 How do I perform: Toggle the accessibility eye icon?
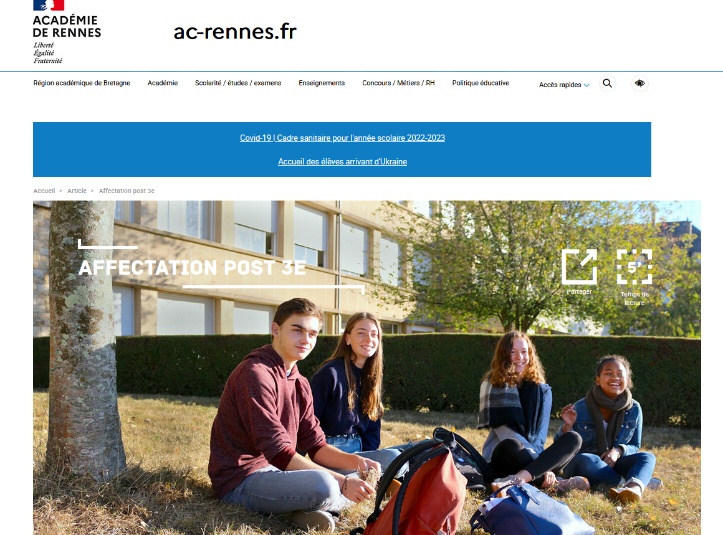pyautogui.click(x=639, y=83)
